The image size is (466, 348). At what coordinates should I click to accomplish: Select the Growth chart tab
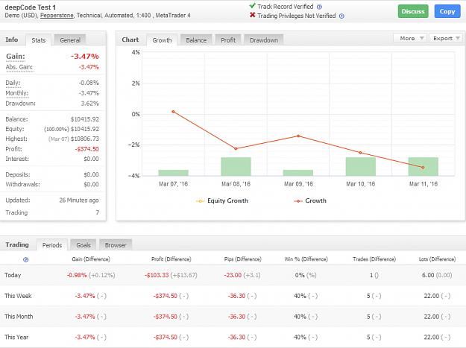pyautogui.click(x=162, y=40)
